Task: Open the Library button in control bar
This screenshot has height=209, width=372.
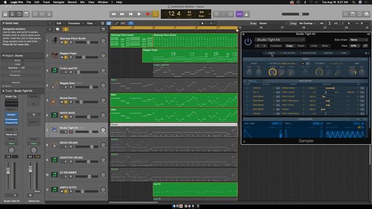Action: click(5, 14)
